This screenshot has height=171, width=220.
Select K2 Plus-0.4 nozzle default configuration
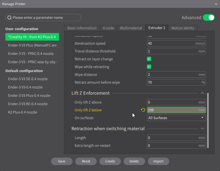pyautogui.click(x=23, y=112)
